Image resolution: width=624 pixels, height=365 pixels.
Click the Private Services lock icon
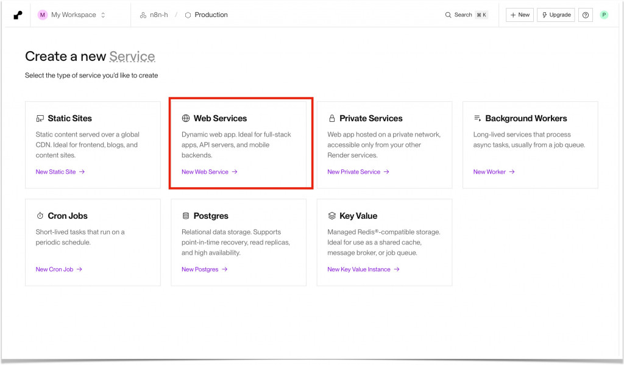332,118
